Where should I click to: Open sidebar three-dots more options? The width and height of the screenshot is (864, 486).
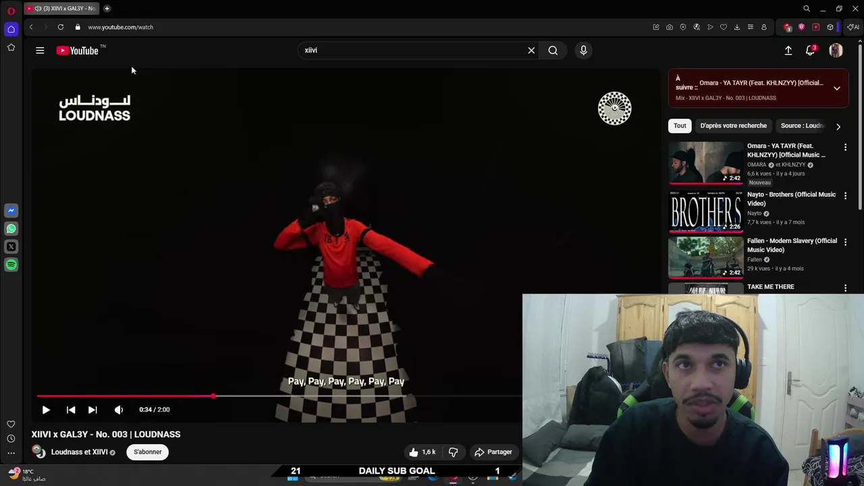click(x=11, y=453)
